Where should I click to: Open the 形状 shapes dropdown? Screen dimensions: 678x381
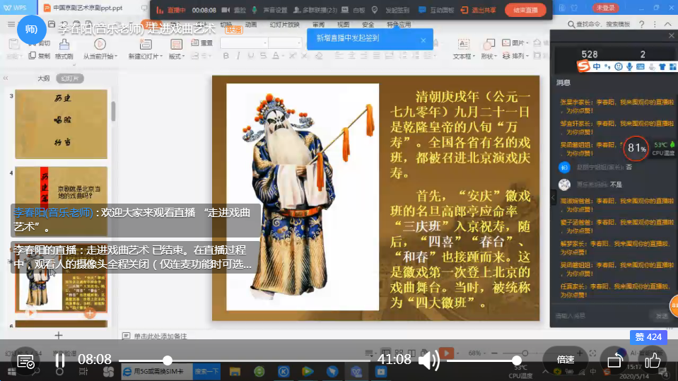pyautogui.click(x=489, y=57)
